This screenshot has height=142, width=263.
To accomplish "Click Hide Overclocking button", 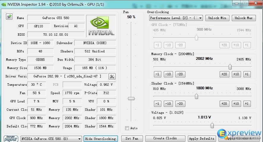I will coord(101,139).
